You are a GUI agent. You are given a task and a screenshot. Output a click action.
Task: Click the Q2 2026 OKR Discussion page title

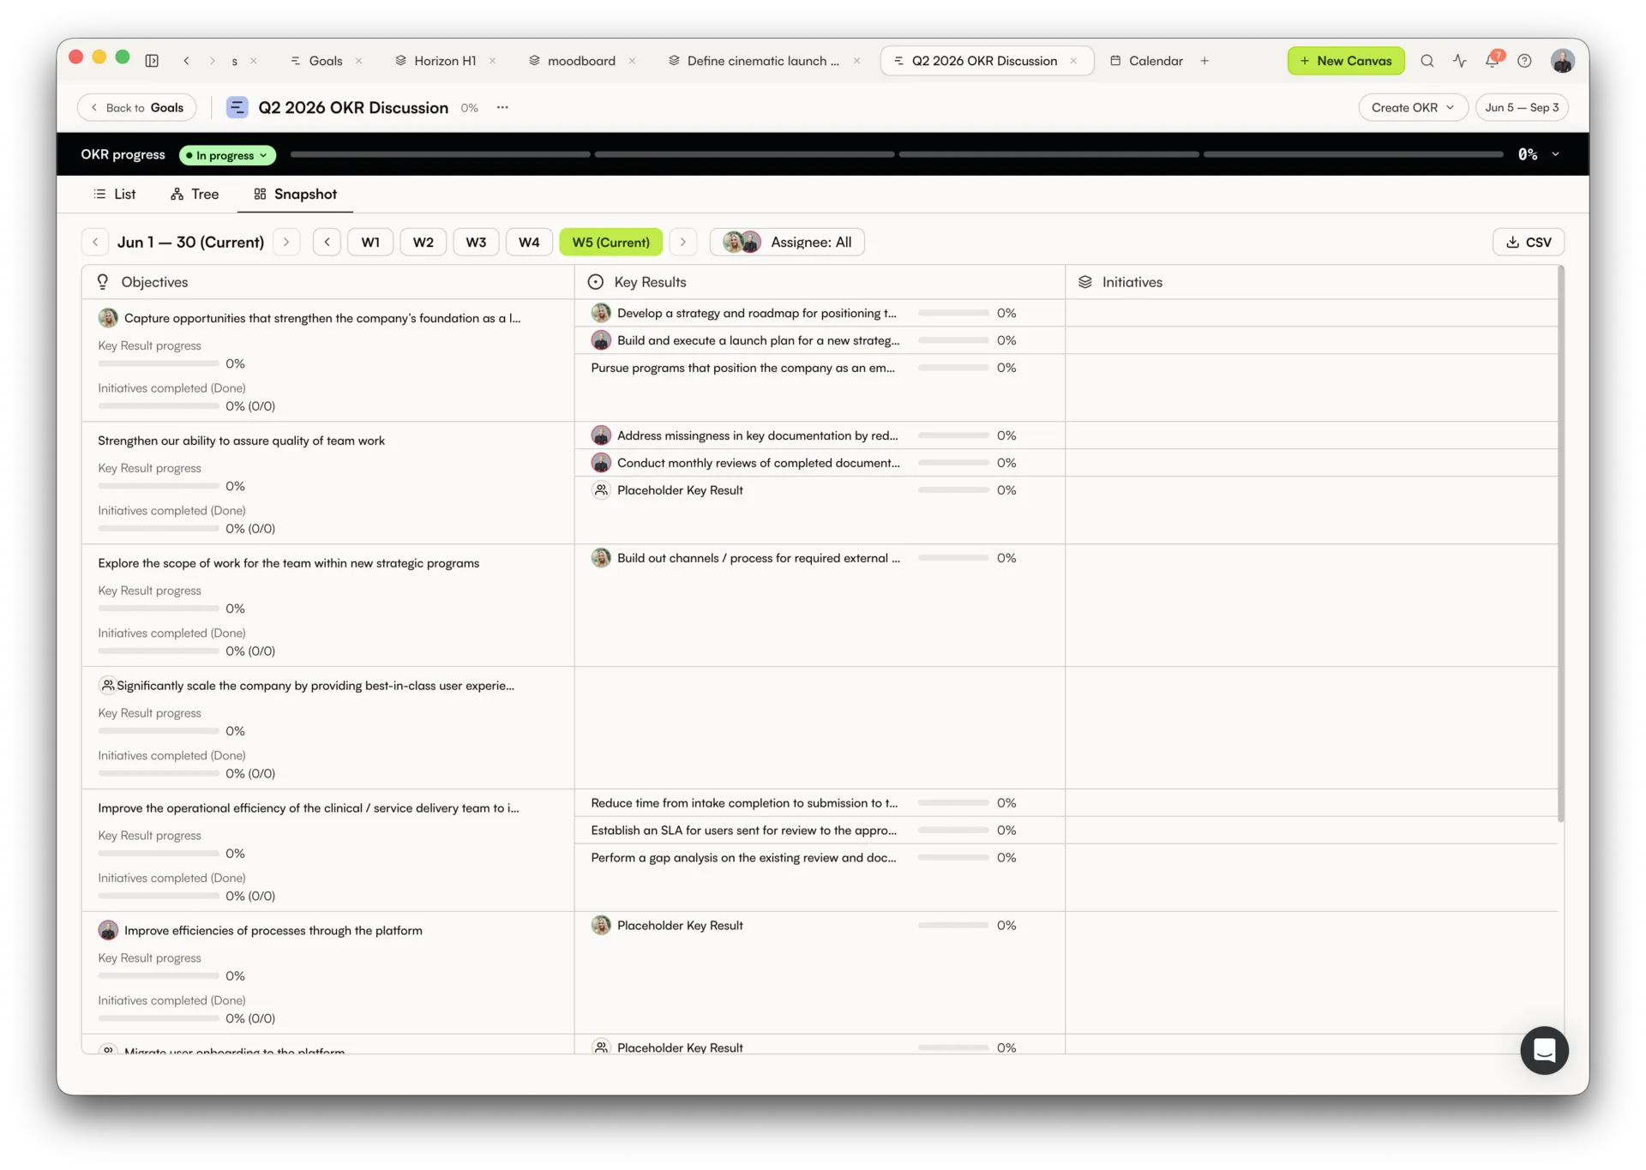pos(353,107)
